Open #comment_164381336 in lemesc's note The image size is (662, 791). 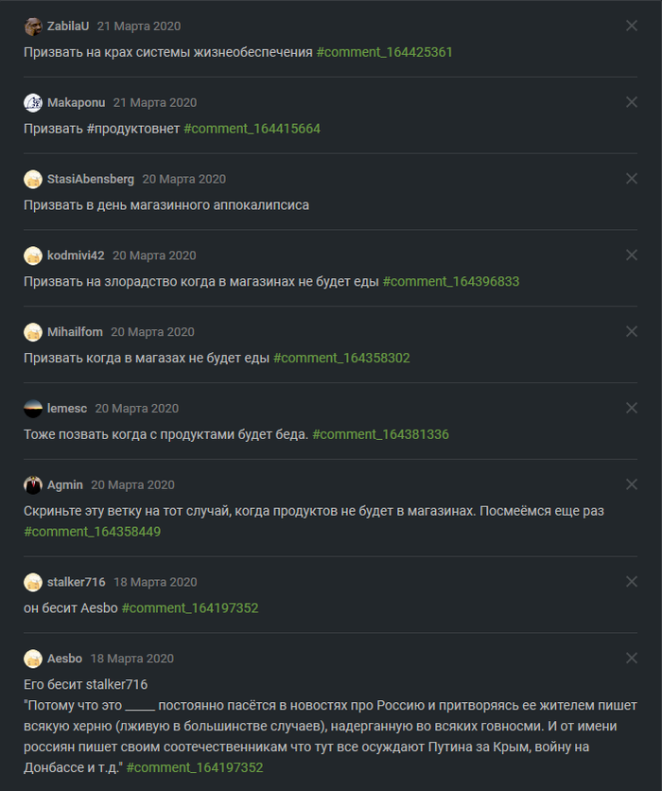click(380, 434)
